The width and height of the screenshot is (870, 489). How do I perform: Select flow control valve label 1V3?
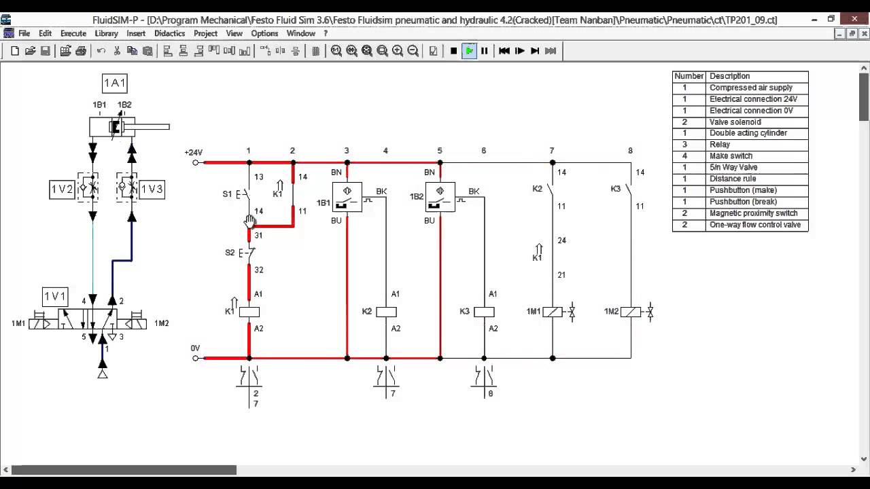[152, 189]
